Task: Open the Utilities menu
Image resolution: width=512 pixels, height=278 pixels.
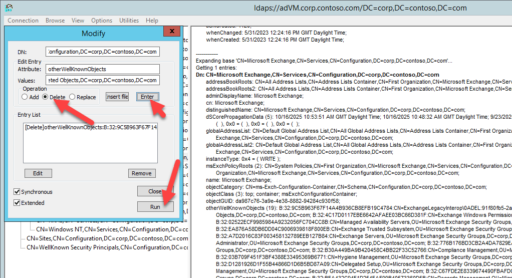Action: point(129,21)
